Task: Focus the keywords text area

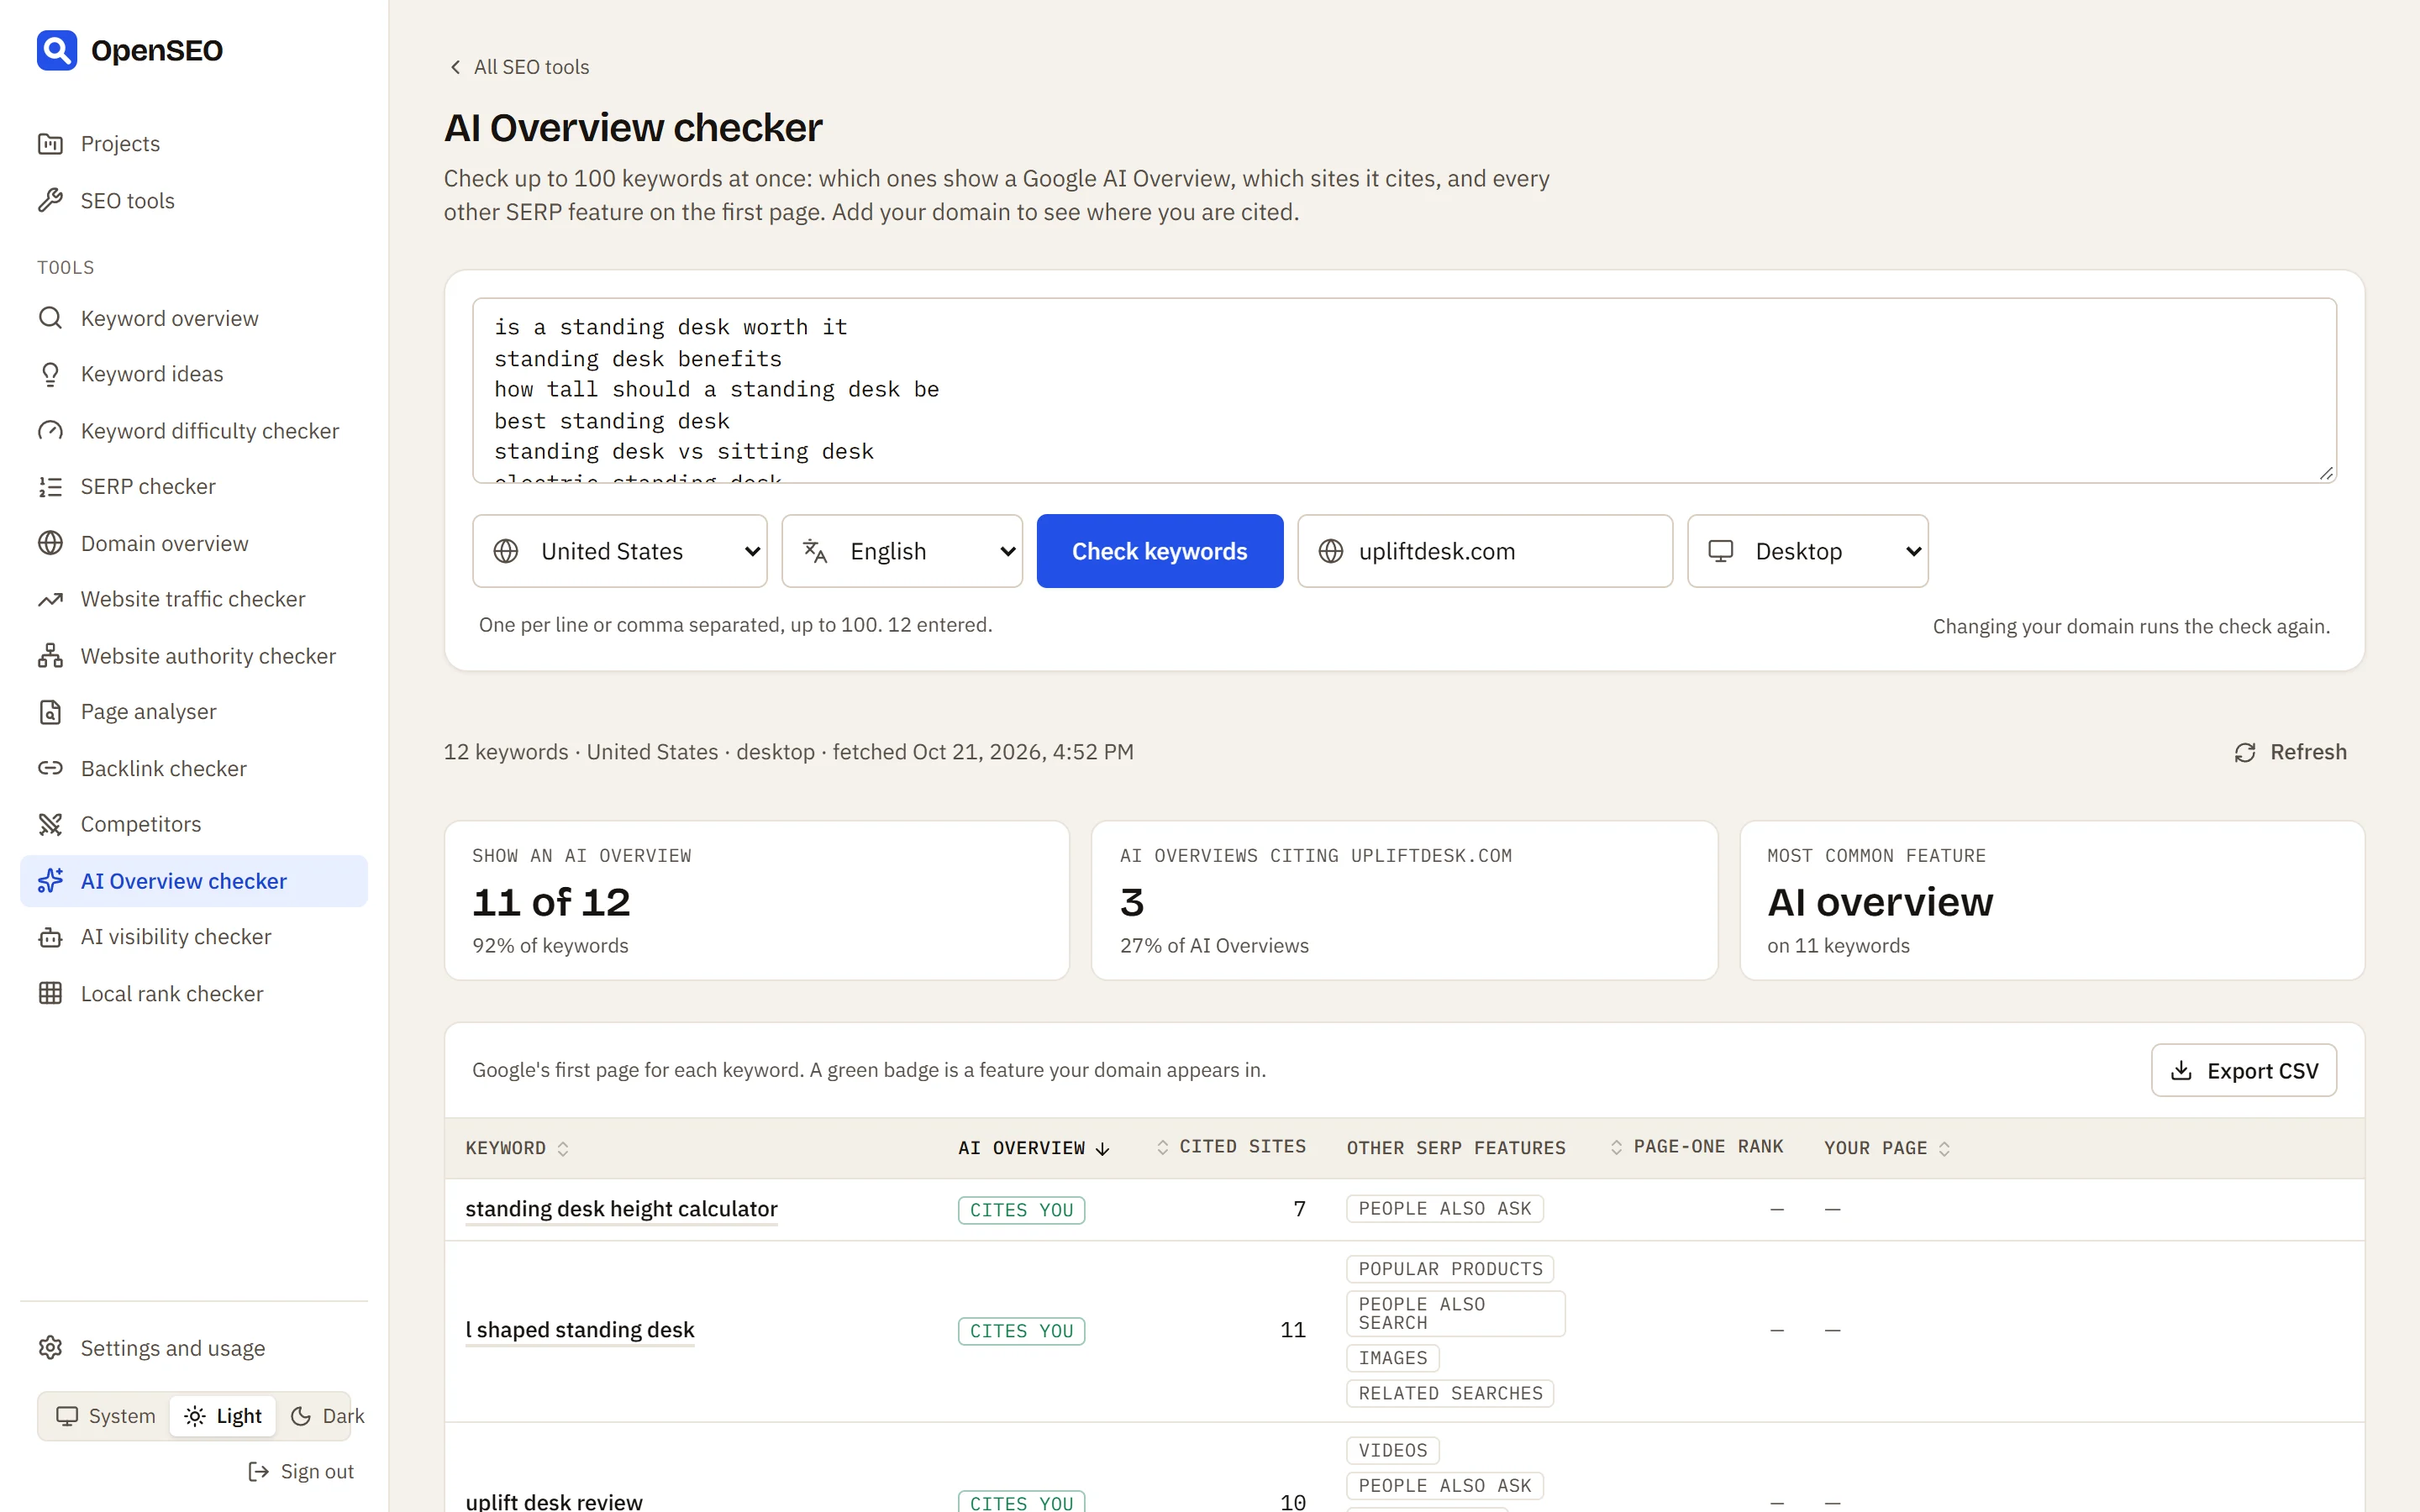Action: (1404, 390)
